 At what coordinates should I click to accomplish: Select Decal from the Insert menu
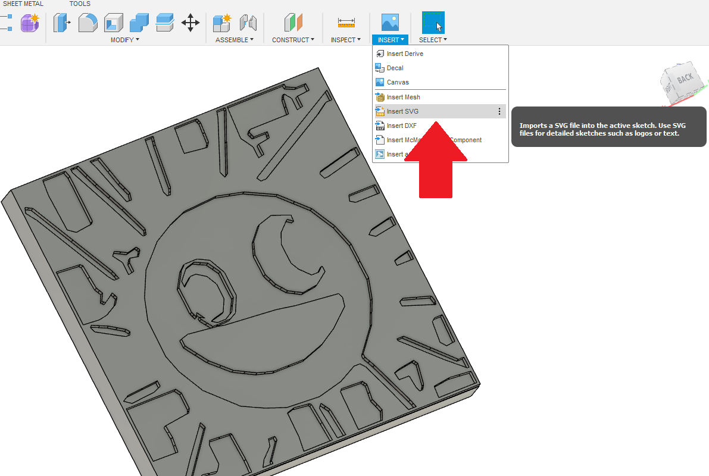(x=393, y=68)
